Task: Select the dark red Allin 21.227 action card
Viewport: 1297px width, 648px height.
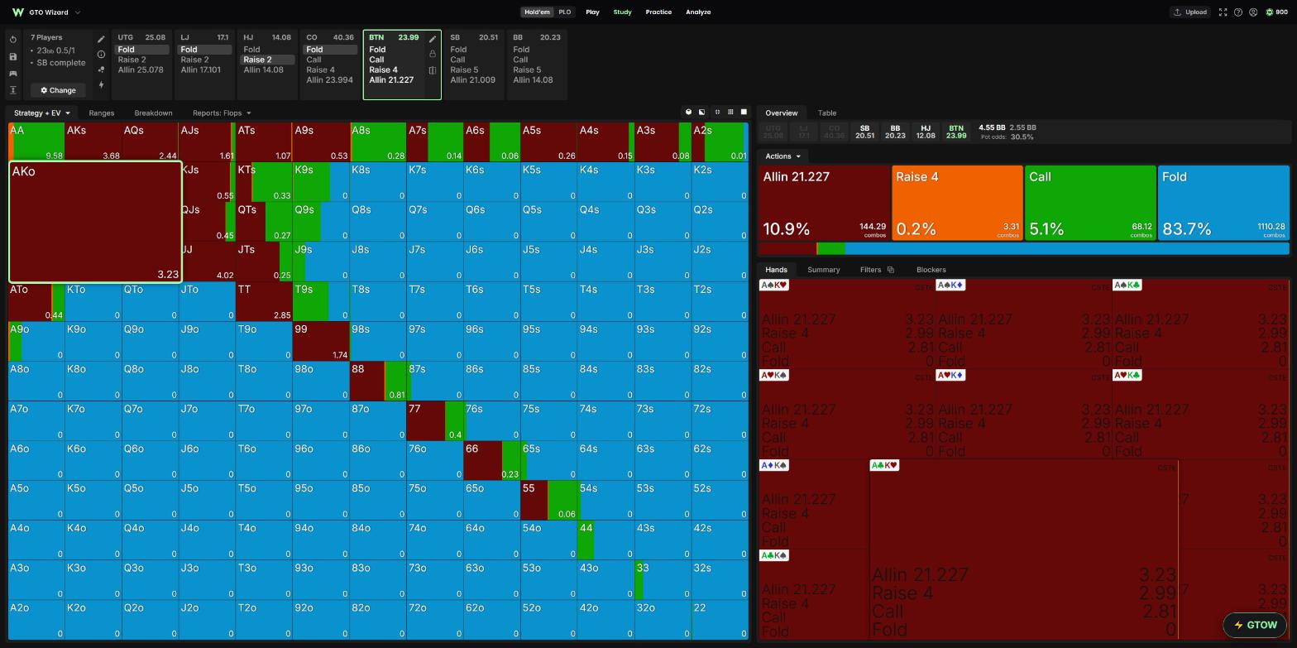Action: click(x=824, y=204)
